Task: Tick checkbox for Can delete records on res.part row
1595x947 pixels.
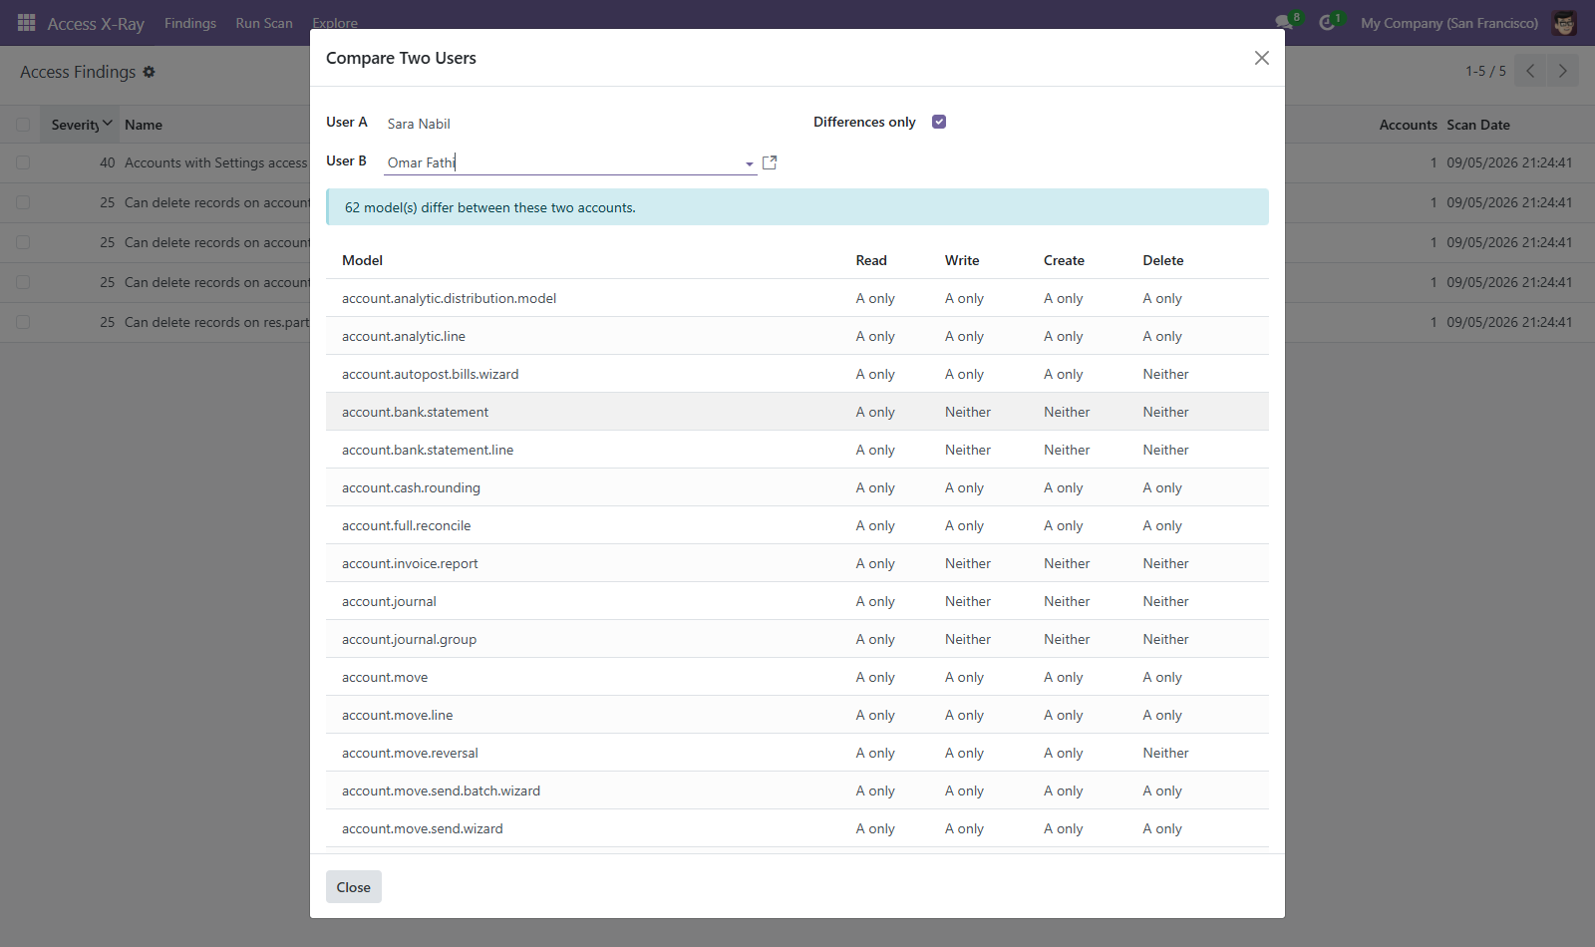Action: 23,322
